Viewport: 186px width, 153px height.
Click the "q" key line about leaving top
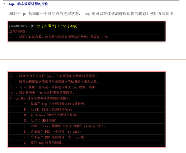[x=43, y=143]
